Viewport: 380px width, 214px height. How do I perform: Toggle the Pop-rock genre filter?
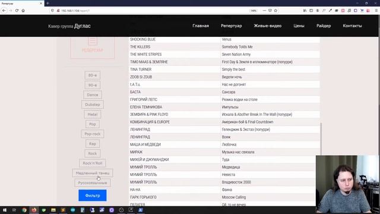(x=93, y=134)
